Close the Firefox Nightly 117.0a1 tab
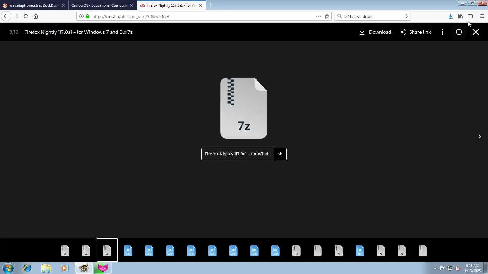This screenshot has height=274, width=488. click(x=200, y=5)
